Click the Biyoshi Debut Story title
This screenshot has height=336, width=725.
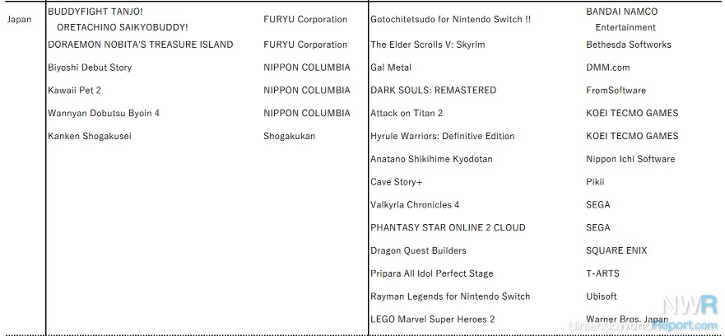click(90, 68)
